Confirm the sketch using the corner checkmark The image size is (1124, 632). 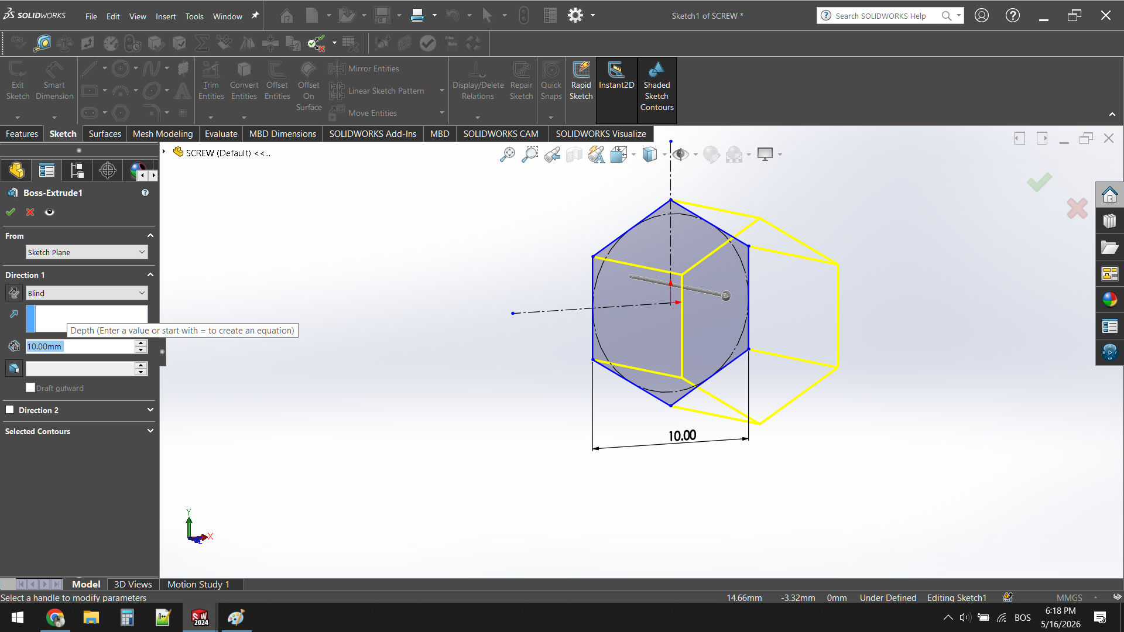pos(1039,182)
